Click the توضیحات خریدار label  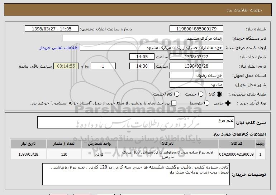tap(249, 175)
